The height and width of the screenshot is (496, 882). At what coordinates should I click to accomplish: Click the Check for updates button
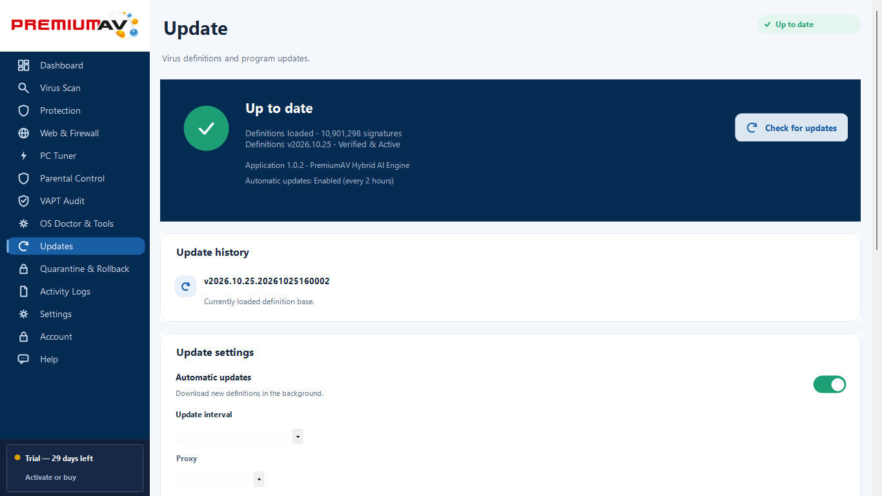click(x=791, y=128)
